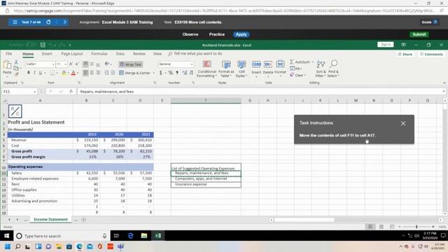Expand the Merge & Center dropdown arrow
Screen dimensions: 448x252
(154, 73)
